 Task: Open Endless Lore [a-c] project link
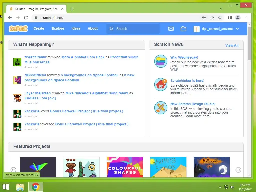point(40,98)
